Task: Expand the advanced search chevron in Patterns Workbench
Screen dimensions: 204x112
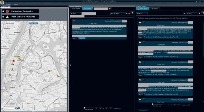Action: (x=132, y=13)
